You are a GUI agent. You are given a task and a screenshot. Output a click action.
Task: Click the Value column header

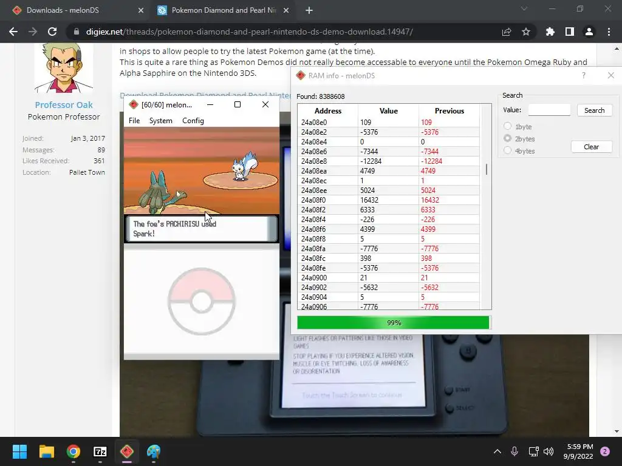pos(388,111)
